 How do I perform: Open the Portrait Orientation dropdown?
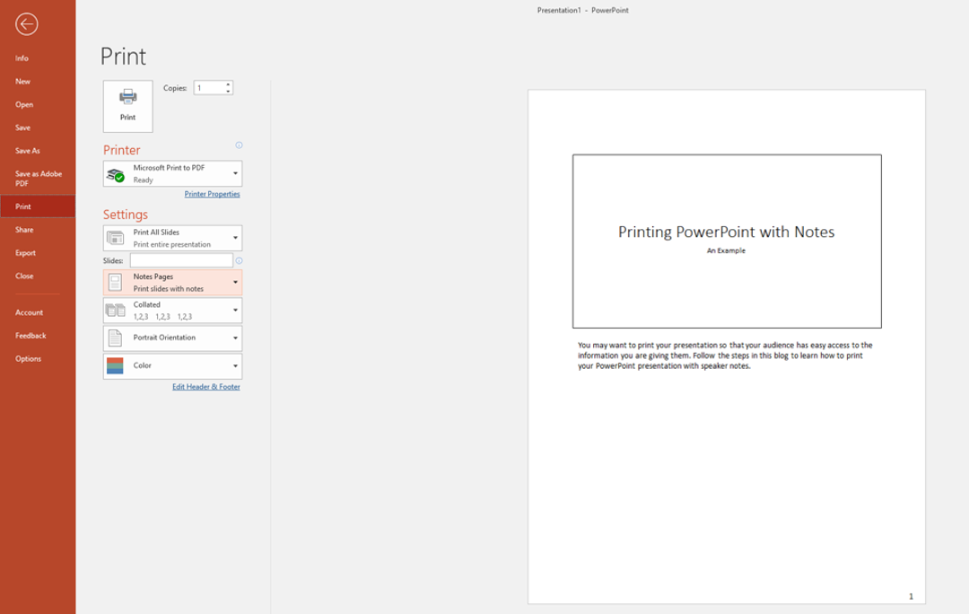pyautogui.click(x=235, y=338)
